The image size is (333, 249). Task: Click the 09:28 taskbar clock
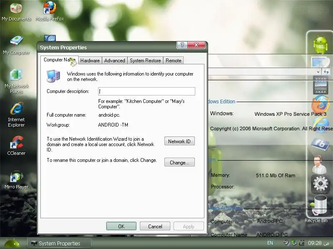[x=315, y=243]
